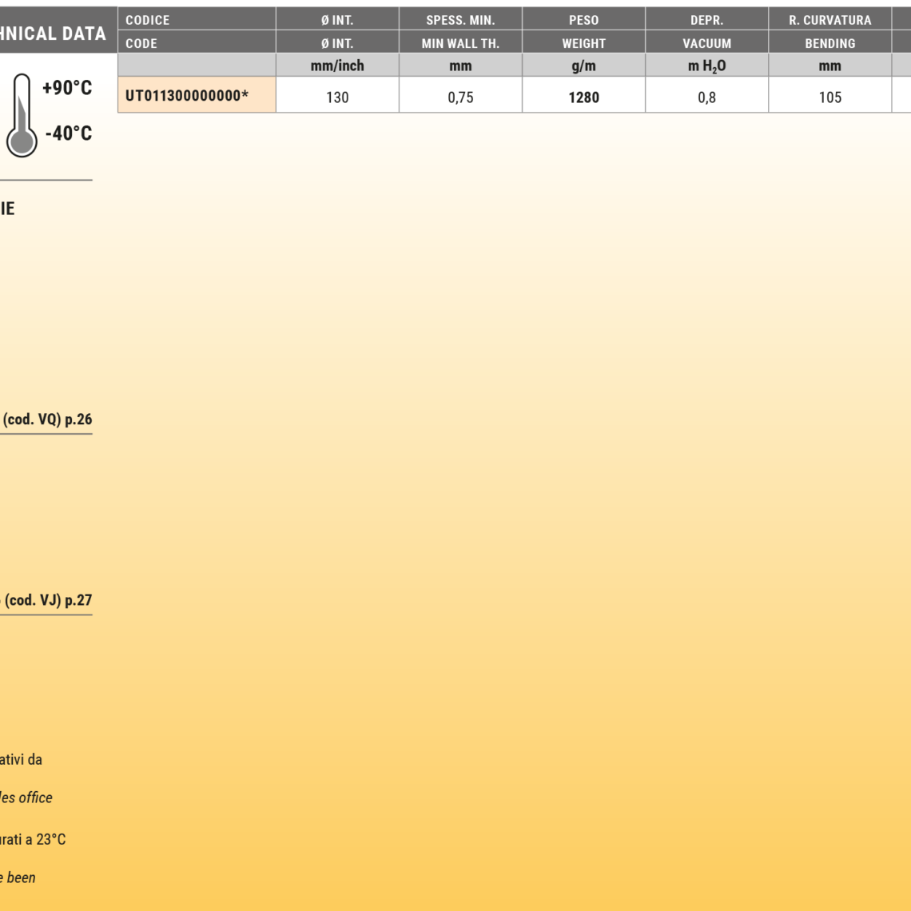This screenshot has height=911, width=911.
Task: Click the 0,75 wall thickness value
Action: tap(460, 97)
